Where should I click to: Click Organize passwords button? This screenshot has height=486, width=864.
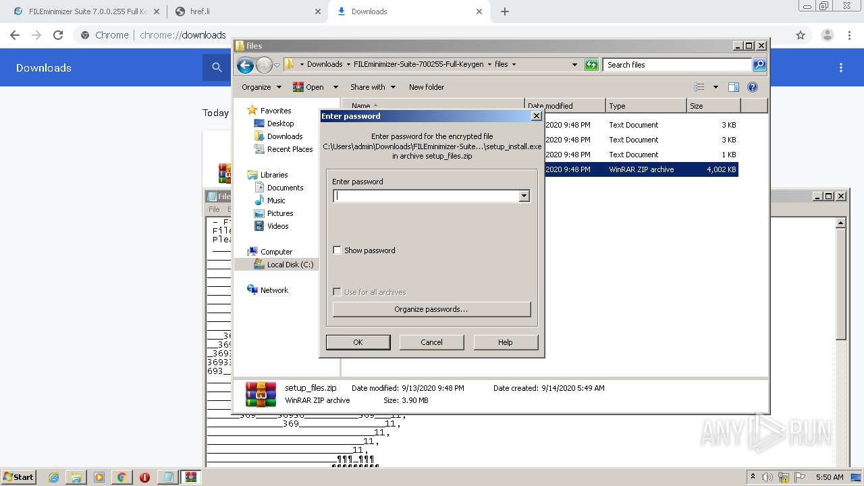point(431,309)
